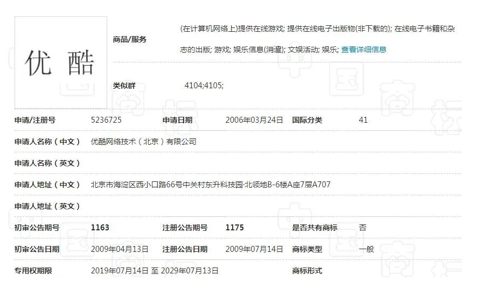This screenshot has width=503, height=289.
Task: Click the 申请人名称（中文） label
Action: point(47,142)
